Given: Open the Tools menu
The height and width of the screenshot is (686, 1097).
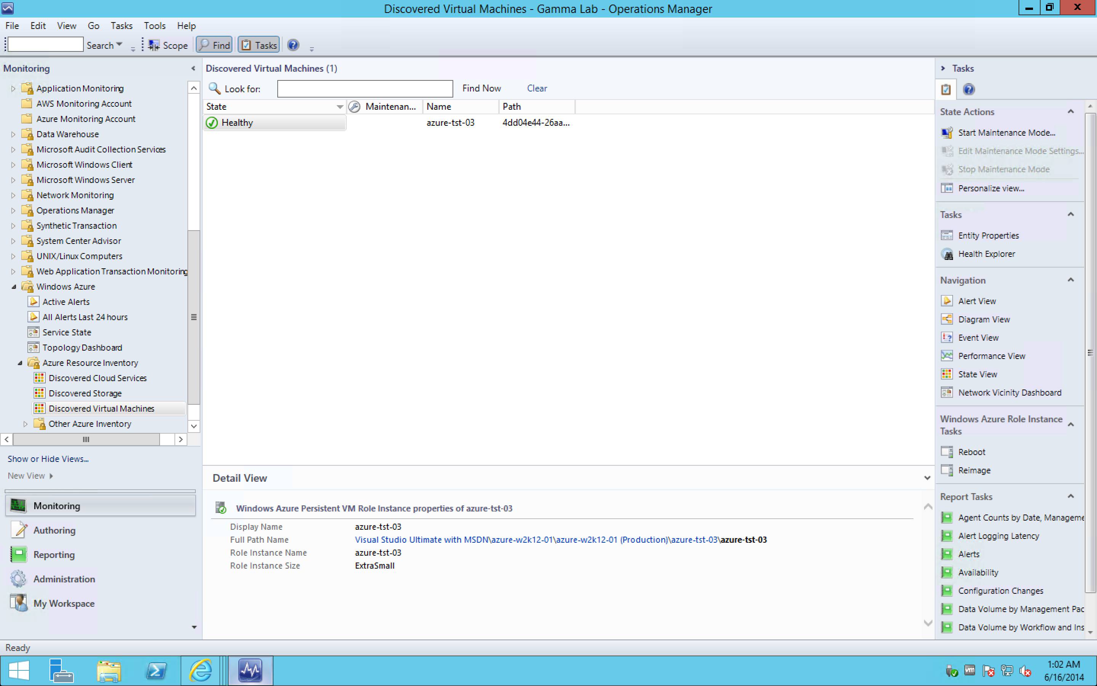Looking at the screenshot, I should (x=155, y=26).
